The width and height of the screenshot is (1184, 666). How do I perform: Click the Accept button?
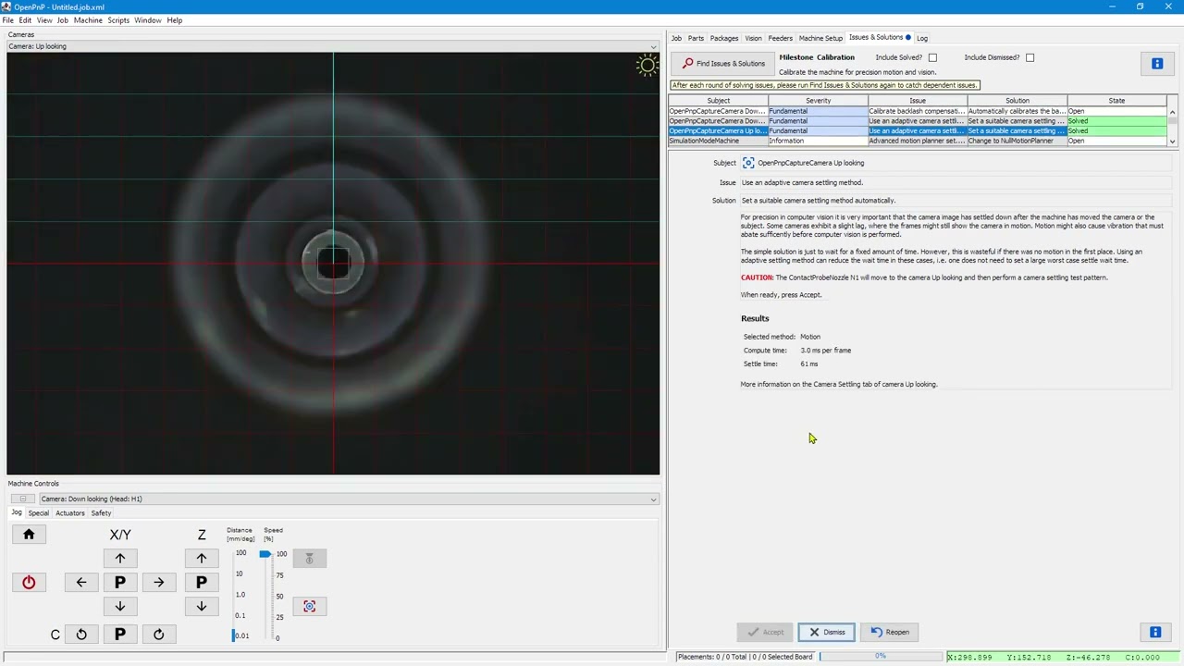click(x=766, y=633)
